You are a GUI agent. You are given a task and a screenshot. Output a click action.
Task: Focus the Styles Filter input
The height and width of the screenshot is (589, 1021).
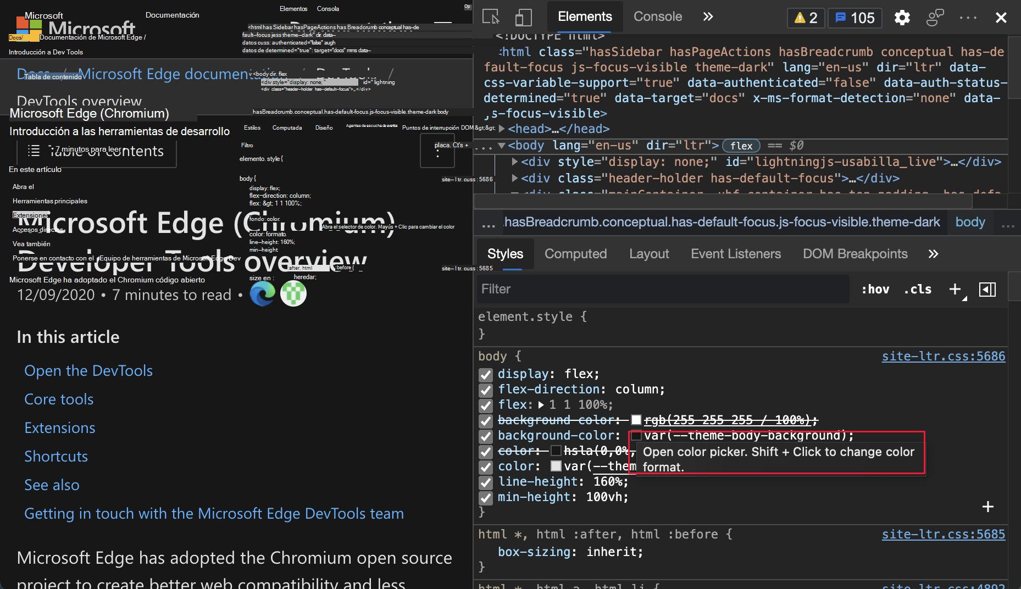tap(663, 289)
